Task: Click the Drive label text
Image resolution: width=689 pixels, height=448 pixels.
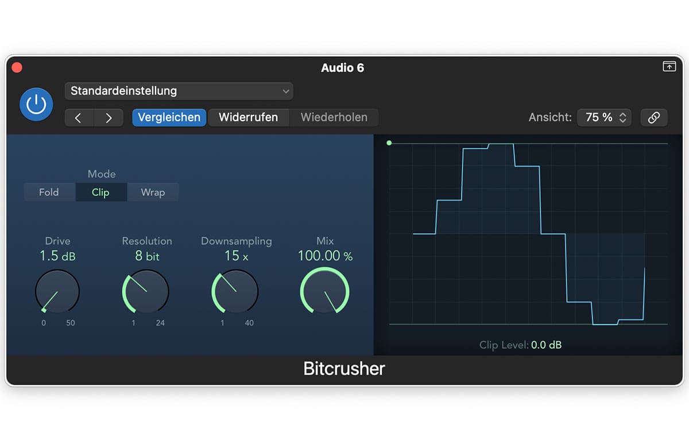Action: 57,241
